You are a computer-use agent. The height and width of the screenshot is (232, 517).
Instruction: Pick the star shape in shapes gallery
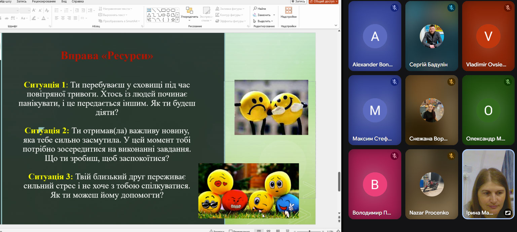(173, 20)
